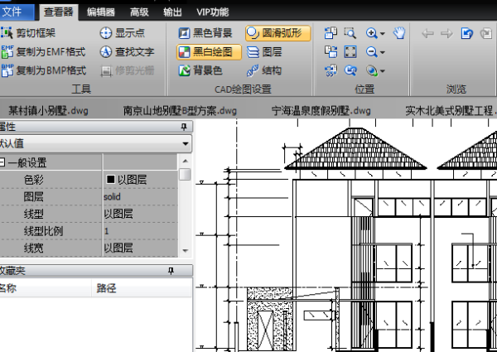Open the 图层 layers dialog
This screenshot has height=352, width=497.
click(264, 51)
